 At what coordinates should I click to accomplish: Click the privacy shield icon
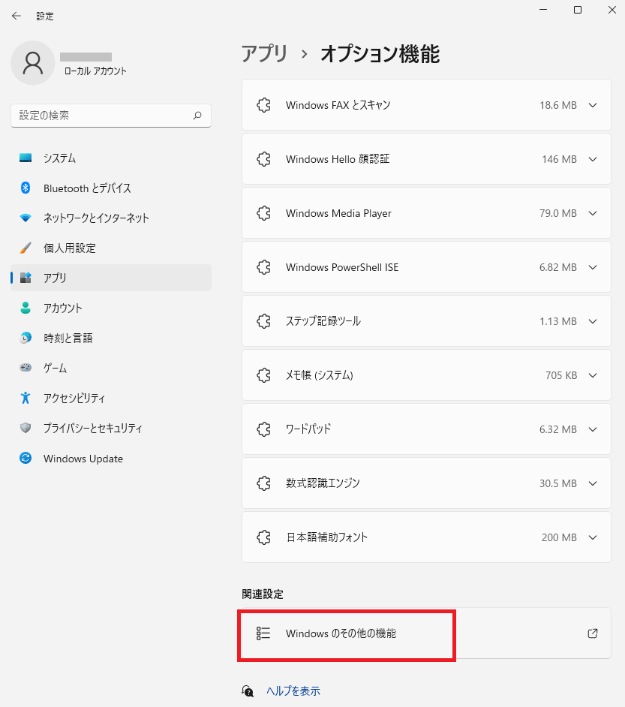[26, 428]
